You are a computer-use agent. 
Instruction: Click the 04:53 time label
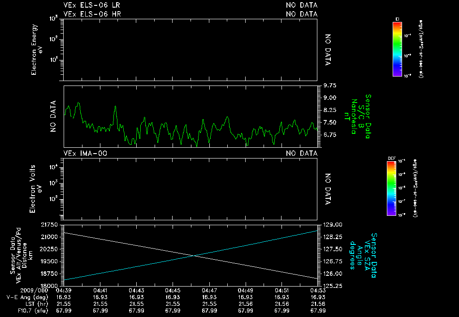[x=318, y=291]
